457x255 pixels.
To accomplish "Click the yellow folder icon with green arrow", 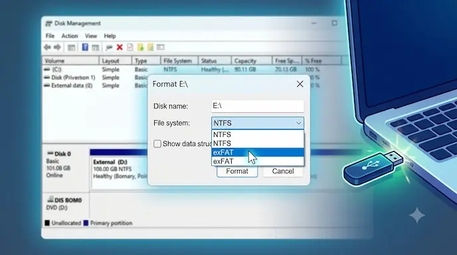I will click(140, 47).
